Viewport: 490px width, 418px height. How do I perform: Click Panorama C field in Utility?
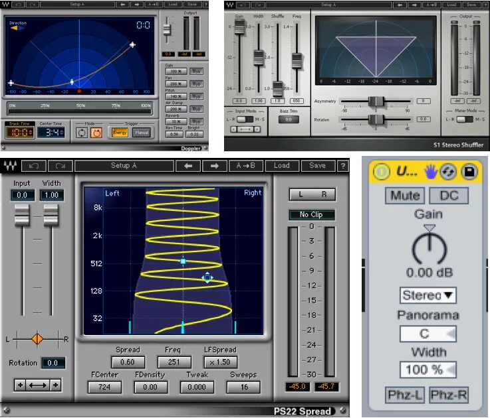point(428,334)
